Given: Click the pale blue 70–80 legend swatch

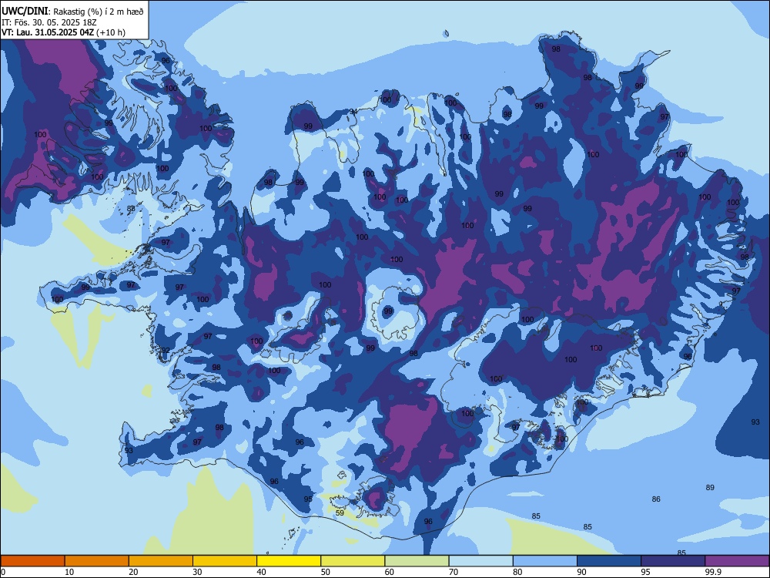Looking at the screenshot, I should [x=480, y=561].
